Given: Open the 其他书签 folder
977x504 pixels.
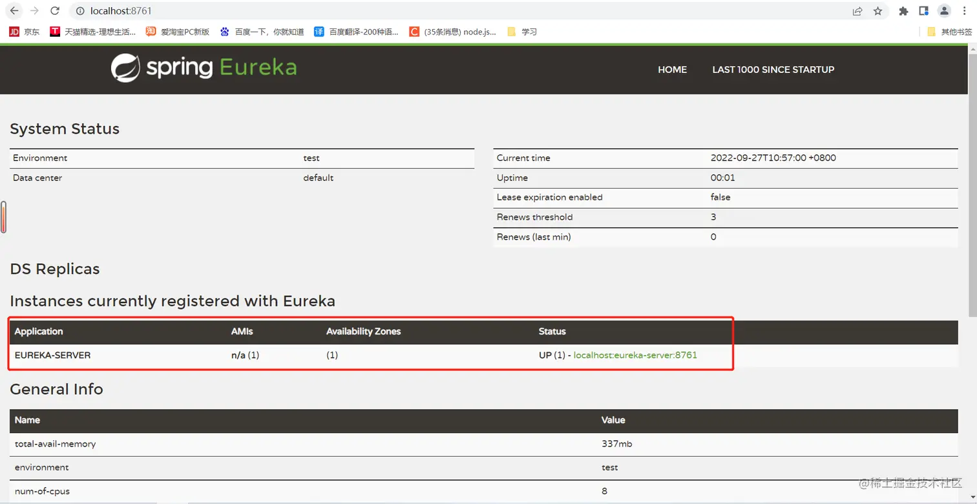Looking at the screenshot, I should pyautogui.click(x=949, y=32).
